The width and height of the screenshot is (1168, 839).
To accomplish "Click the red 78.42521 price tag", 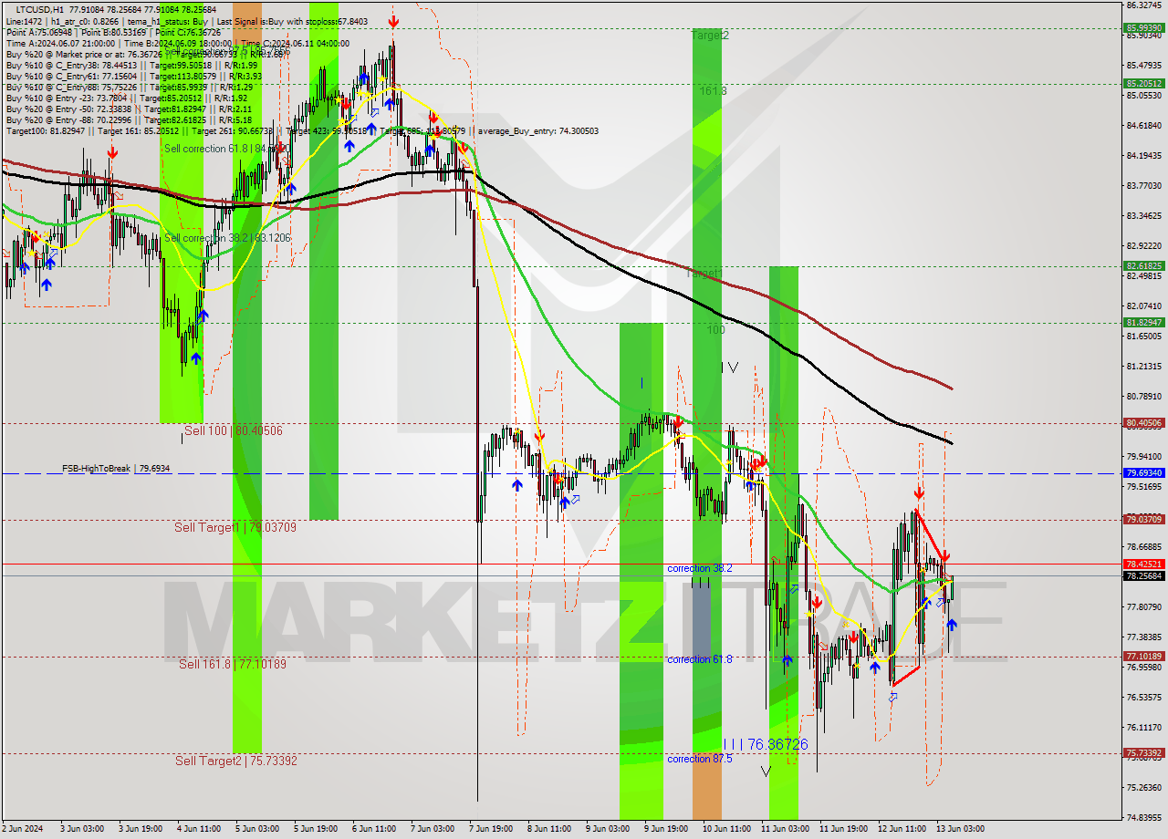I will coord(1143,564).
